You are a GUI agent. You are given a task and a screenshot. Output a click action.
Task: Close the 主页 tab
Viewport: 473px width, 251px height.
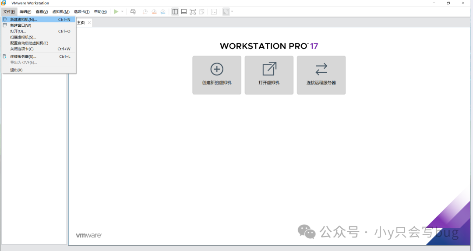click(x=89, y=23)
